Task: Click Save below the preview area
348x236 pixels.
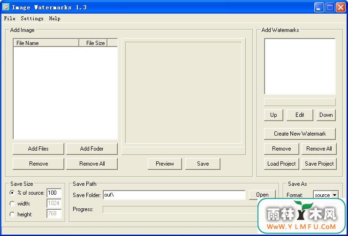Action: [x=203, y=164]
